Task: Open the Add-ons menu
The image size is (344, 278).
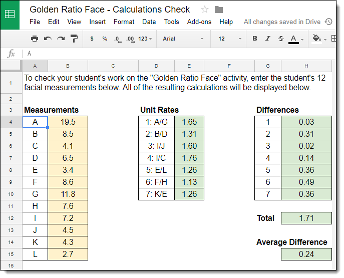Action: point(199,22)
